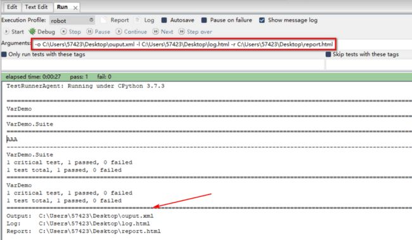This screenshot has width=412, height=240.
Task: Click the Log page icon
Action: coord(137,20)
